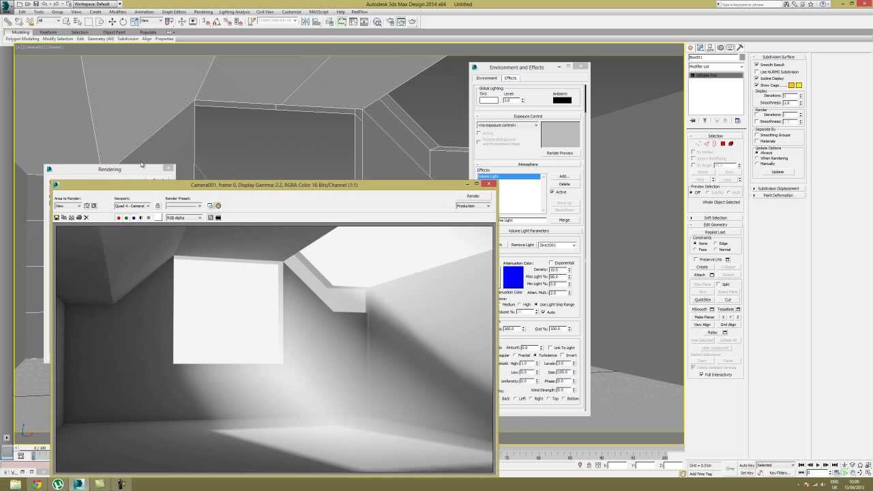Click white Tint color swatch
Screen dimensions: 873x491
(489, 100)
